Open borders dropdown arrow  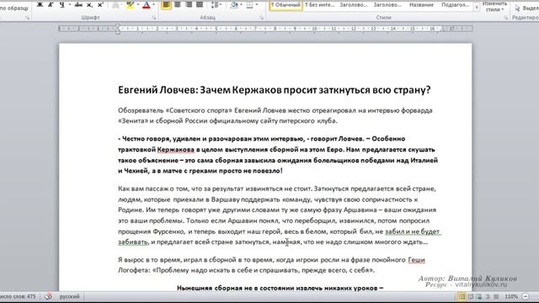tap(257, 4)
